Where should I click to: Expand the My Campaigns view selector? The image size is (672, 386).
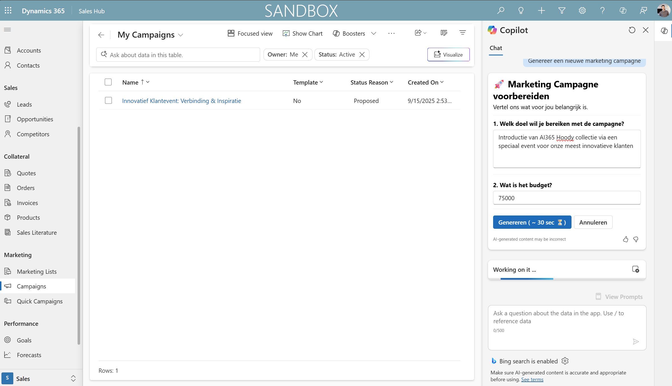click(181, 35)
